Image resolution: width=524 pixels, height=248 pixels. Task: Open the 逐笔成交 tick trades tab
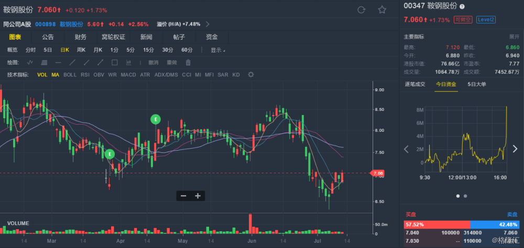point(415,84)
